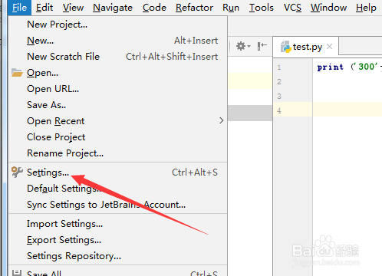Image resolution: width=382 pixels, height=276 pixels.
Task: Click the Python file icon on test.py tab
Action: tap(286, 47)
